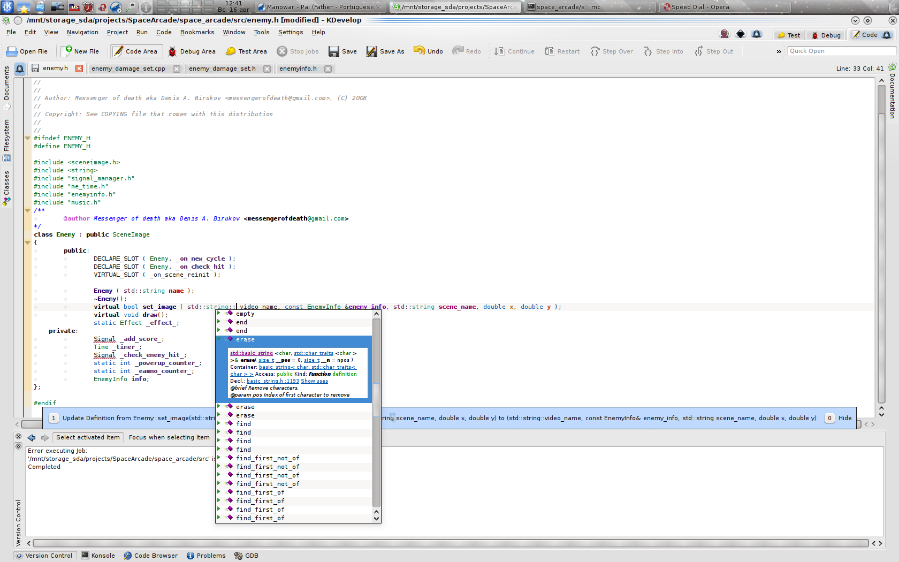Hide the Update Definition notification

(x=844, y=418)
